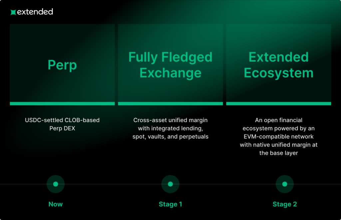Click the timeline line between Now and Stage 1
Viewport: 341px width, 220px height.
click(113, 184)
